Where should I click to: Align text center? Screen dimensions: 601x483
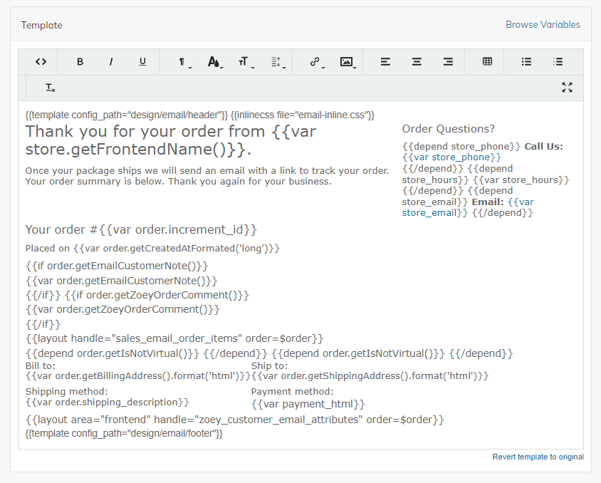pos(417,61)
